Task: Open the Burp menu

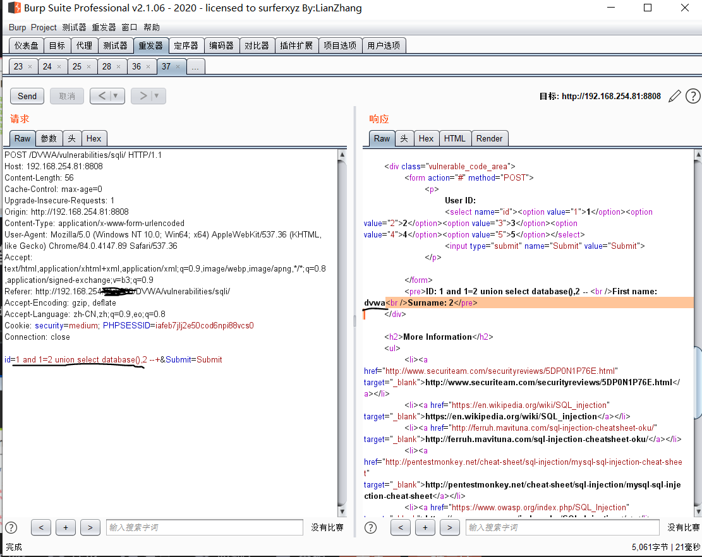Action: [x=18, y=27]
